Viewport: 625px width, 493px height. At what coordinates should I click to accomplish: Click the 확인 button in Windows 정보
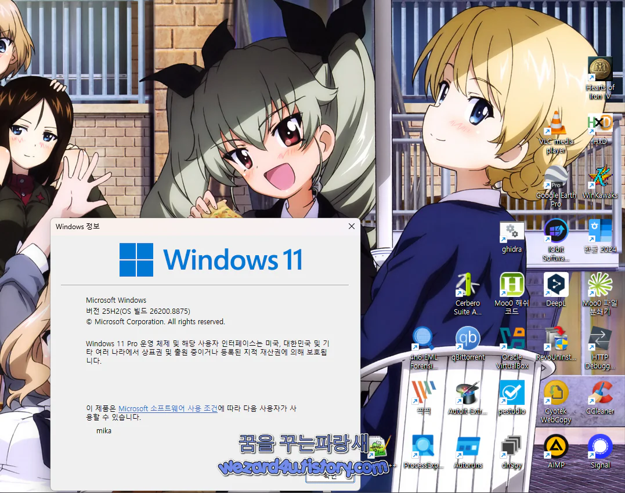[330, 476]
